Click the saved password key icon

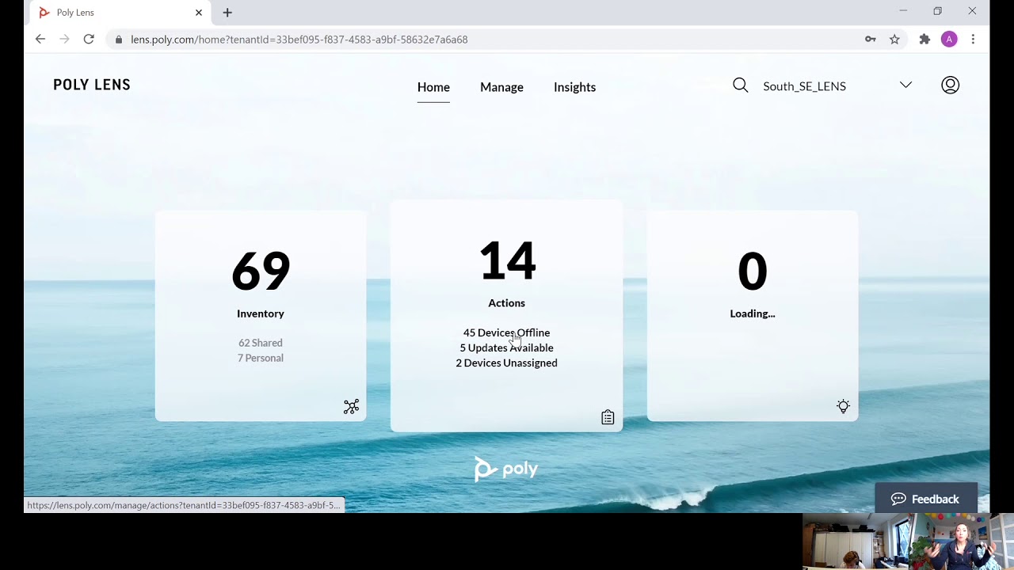[870, 39]
